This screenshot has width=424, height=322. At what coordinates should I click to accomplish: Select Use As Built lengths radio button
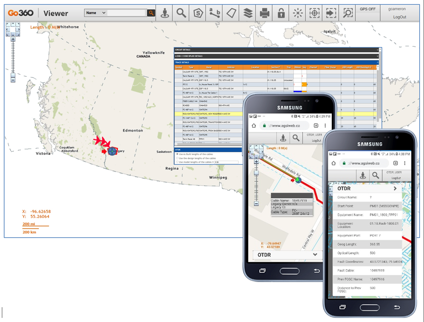click(177, 154)
